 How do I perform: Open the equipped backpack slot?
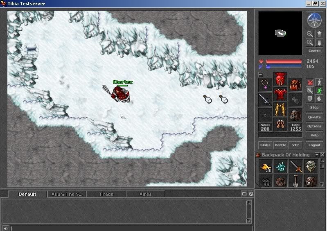295,84
